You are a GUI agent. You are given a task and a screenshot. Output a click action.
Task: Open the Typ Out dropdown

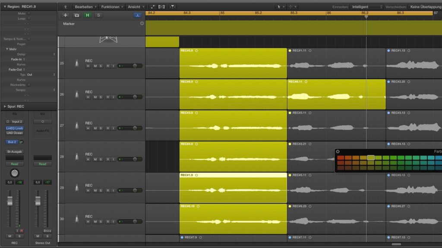41,75
